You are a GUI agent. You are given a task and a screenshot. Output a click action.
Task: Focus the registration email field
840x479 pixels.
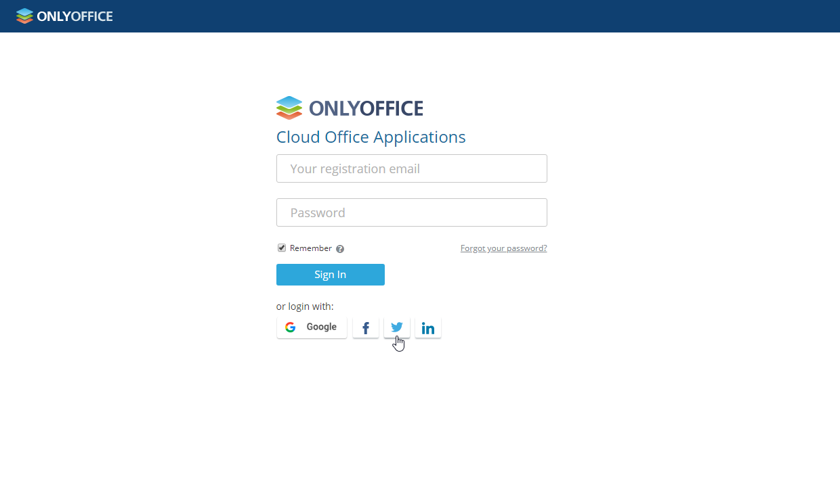click(412, 168)
